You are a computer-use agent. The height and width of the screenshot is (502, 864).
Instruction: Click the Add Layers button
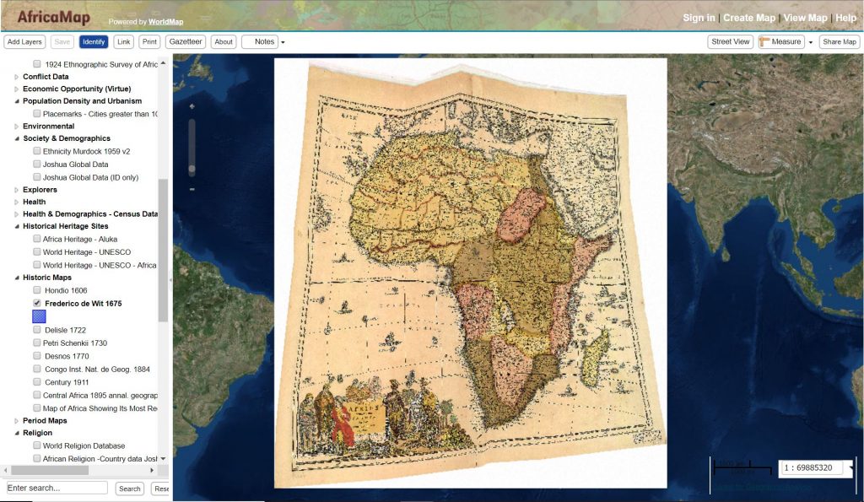(x=24, y=42)
